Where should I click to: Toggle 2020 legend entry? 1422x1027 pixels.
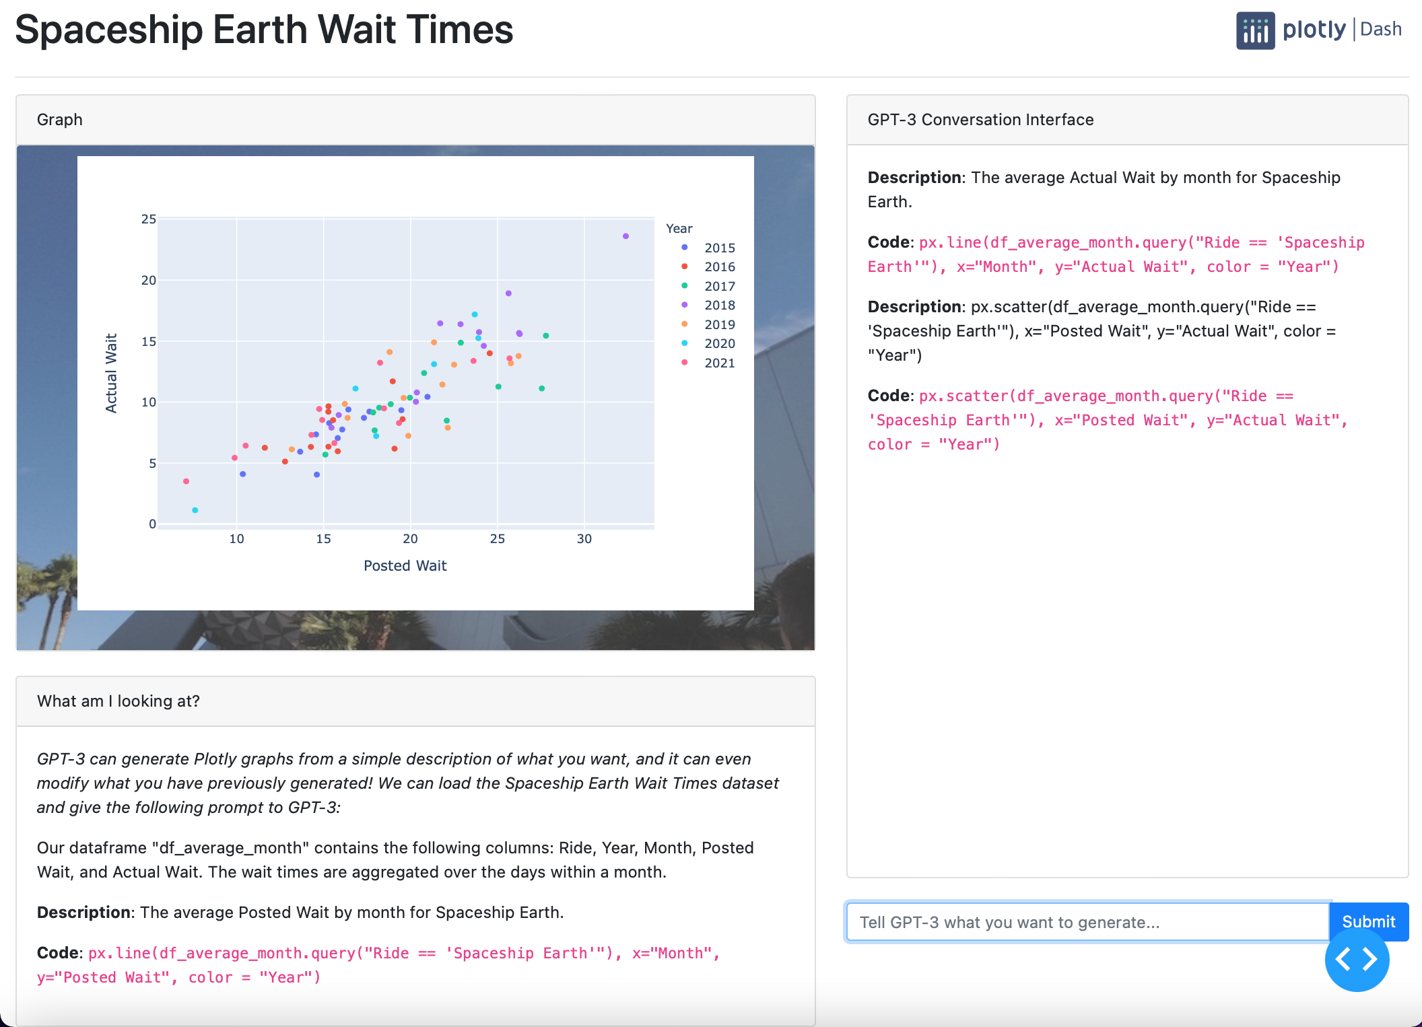pyautogui.click(x=719, y=344)
